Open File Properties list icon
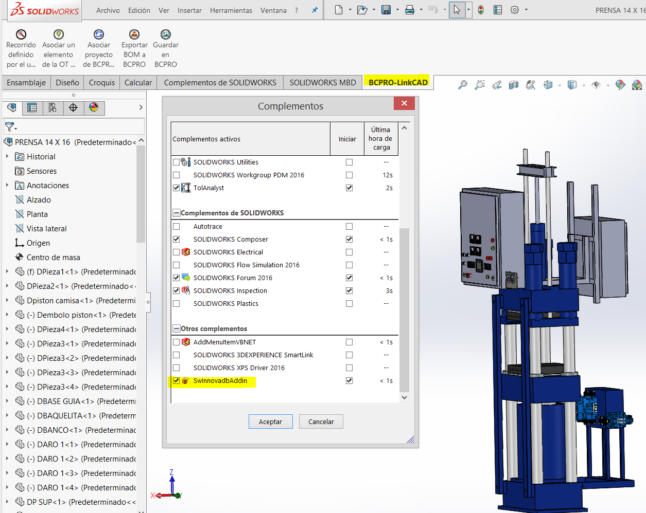Viewport: 646px width, 513px height. (x=498, y=10)
